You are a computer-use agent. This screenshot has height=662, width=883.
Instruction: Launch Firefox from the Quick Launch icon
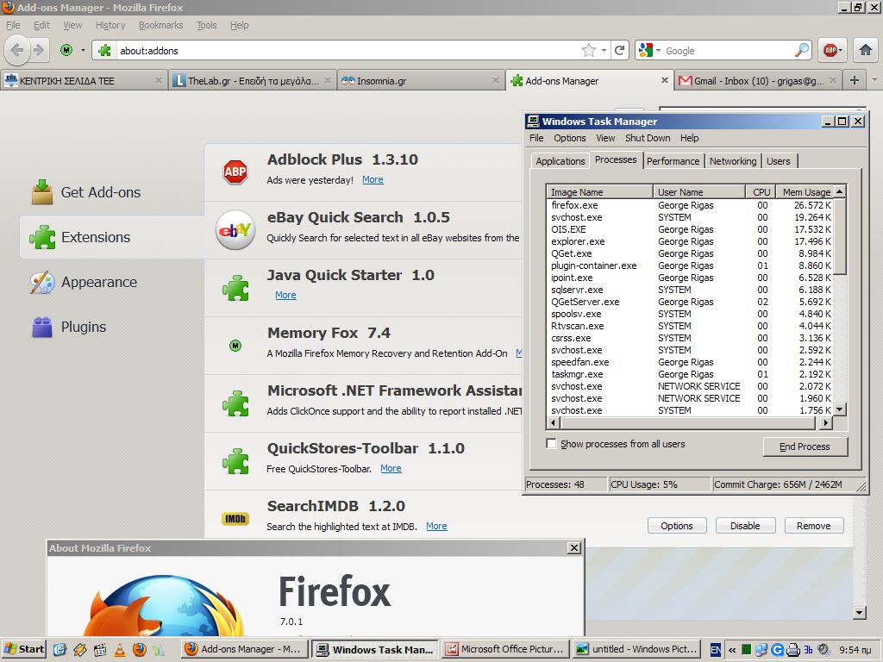(139, 650)
